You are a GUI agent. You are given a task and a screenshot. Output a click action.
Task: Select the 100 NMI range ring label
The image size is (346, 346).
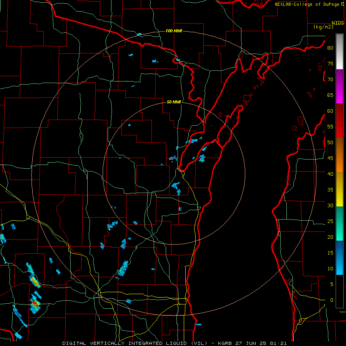[174, 31]
